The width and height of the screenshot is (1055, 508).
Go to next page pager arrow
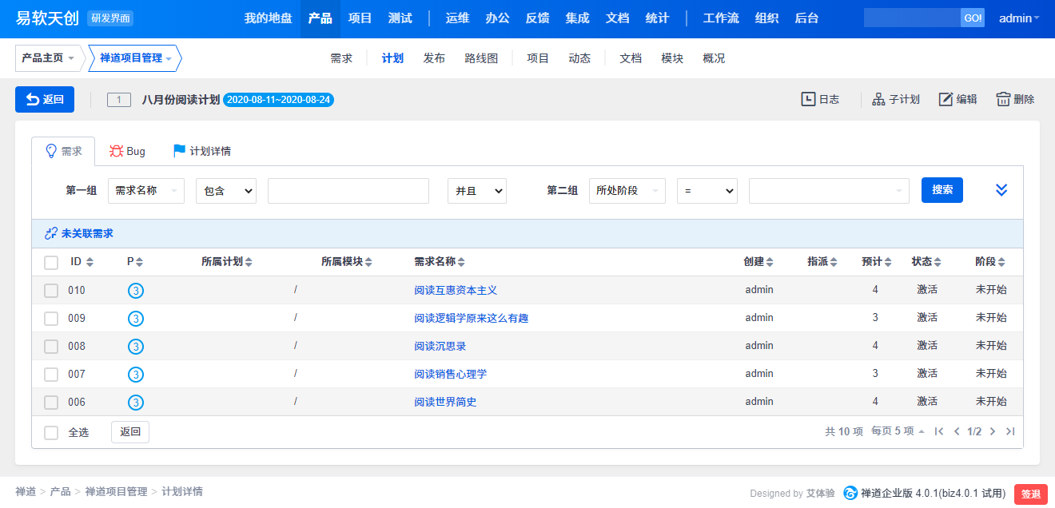point(993,431)
